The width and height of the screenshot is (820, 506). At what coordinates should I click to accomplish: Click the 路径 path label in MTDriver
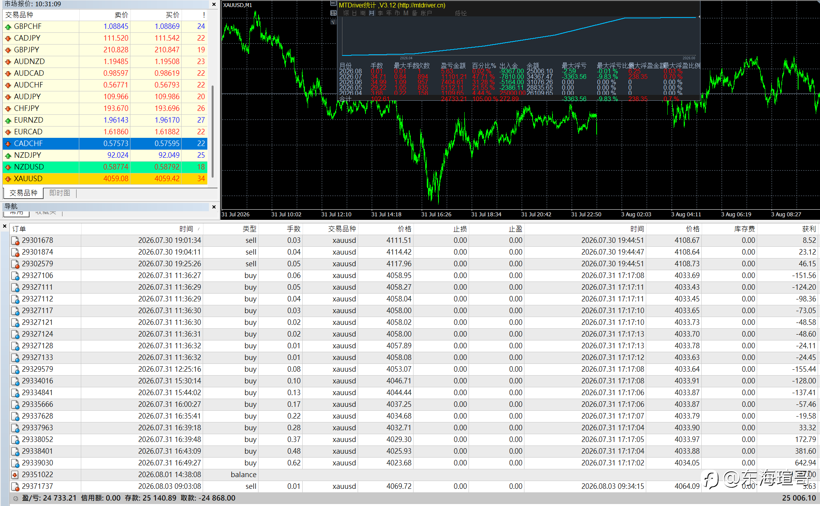coord(461,13)
